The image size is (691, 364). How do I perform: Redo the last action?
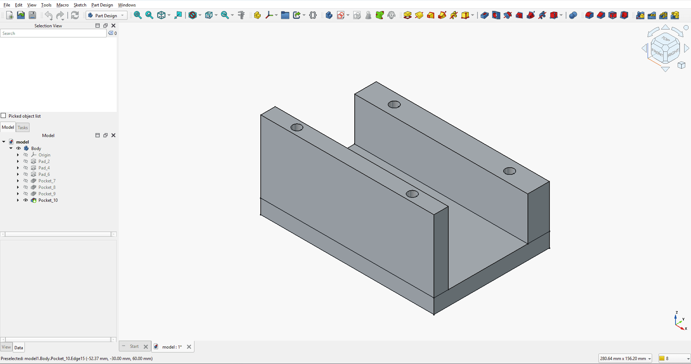(60, 15)
